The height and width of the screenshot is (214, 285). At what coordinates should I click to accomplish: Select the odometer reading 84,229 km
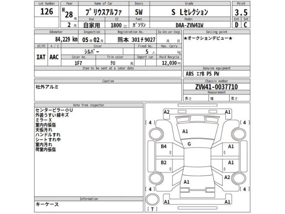[66, 39]
